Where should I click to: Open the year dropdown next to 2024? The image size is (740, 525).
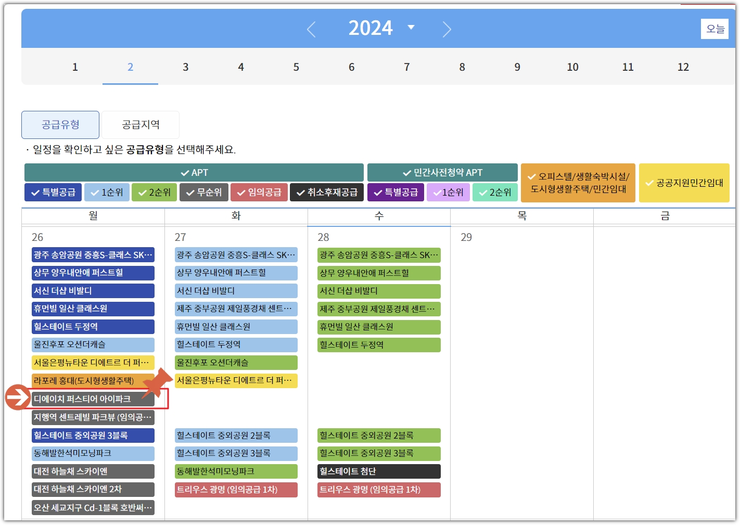[x=411, y=29]
